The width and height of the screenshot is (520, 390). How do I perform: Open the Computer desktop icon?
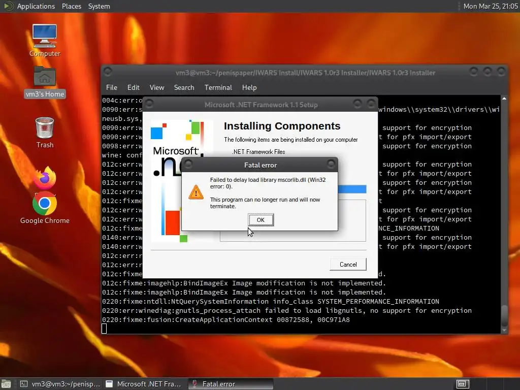click(x=45, y=41)
